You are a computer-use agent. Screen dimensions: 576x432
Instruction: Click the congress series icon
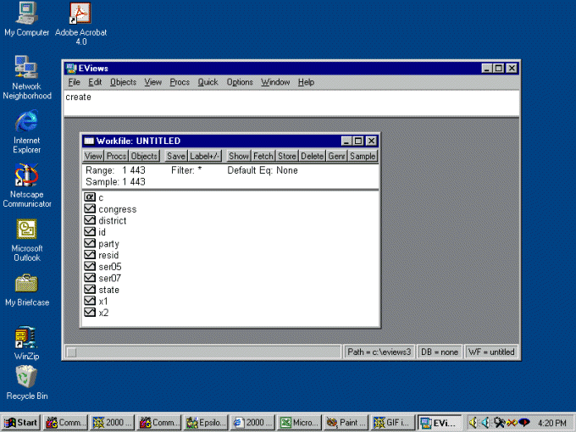(90, 209)
